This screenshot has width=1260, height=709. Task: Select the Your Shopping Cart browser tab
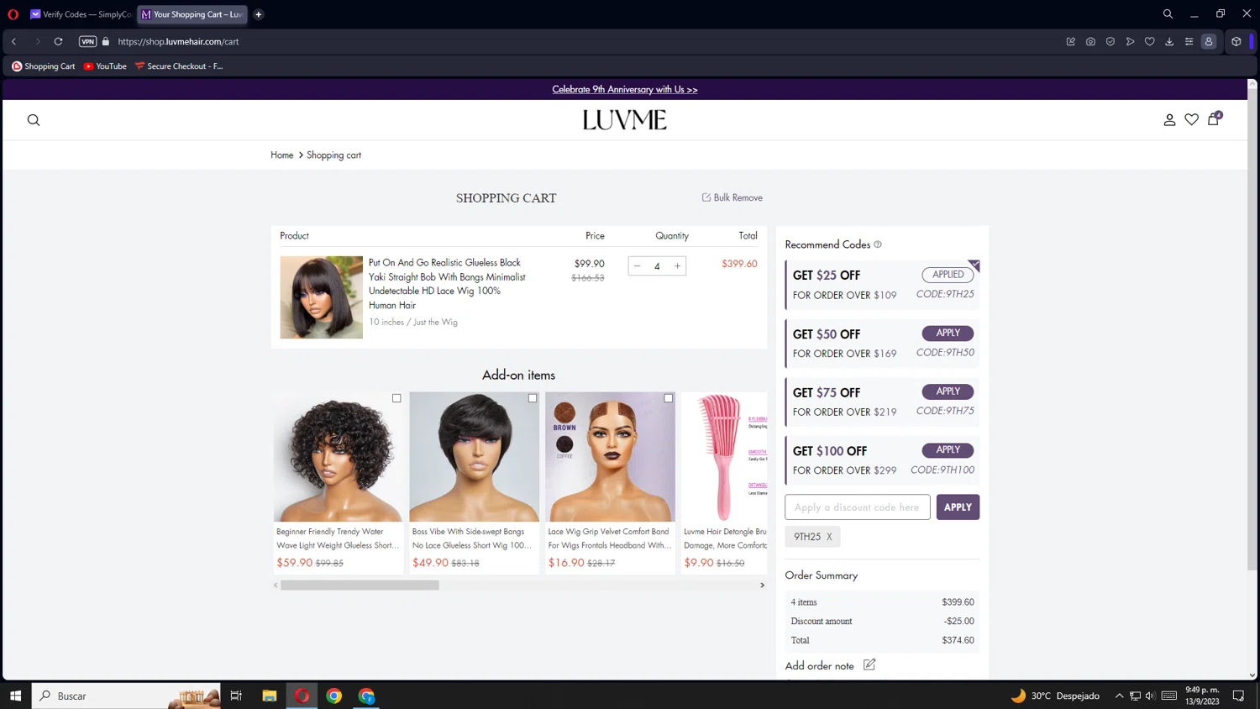(192, 14)
